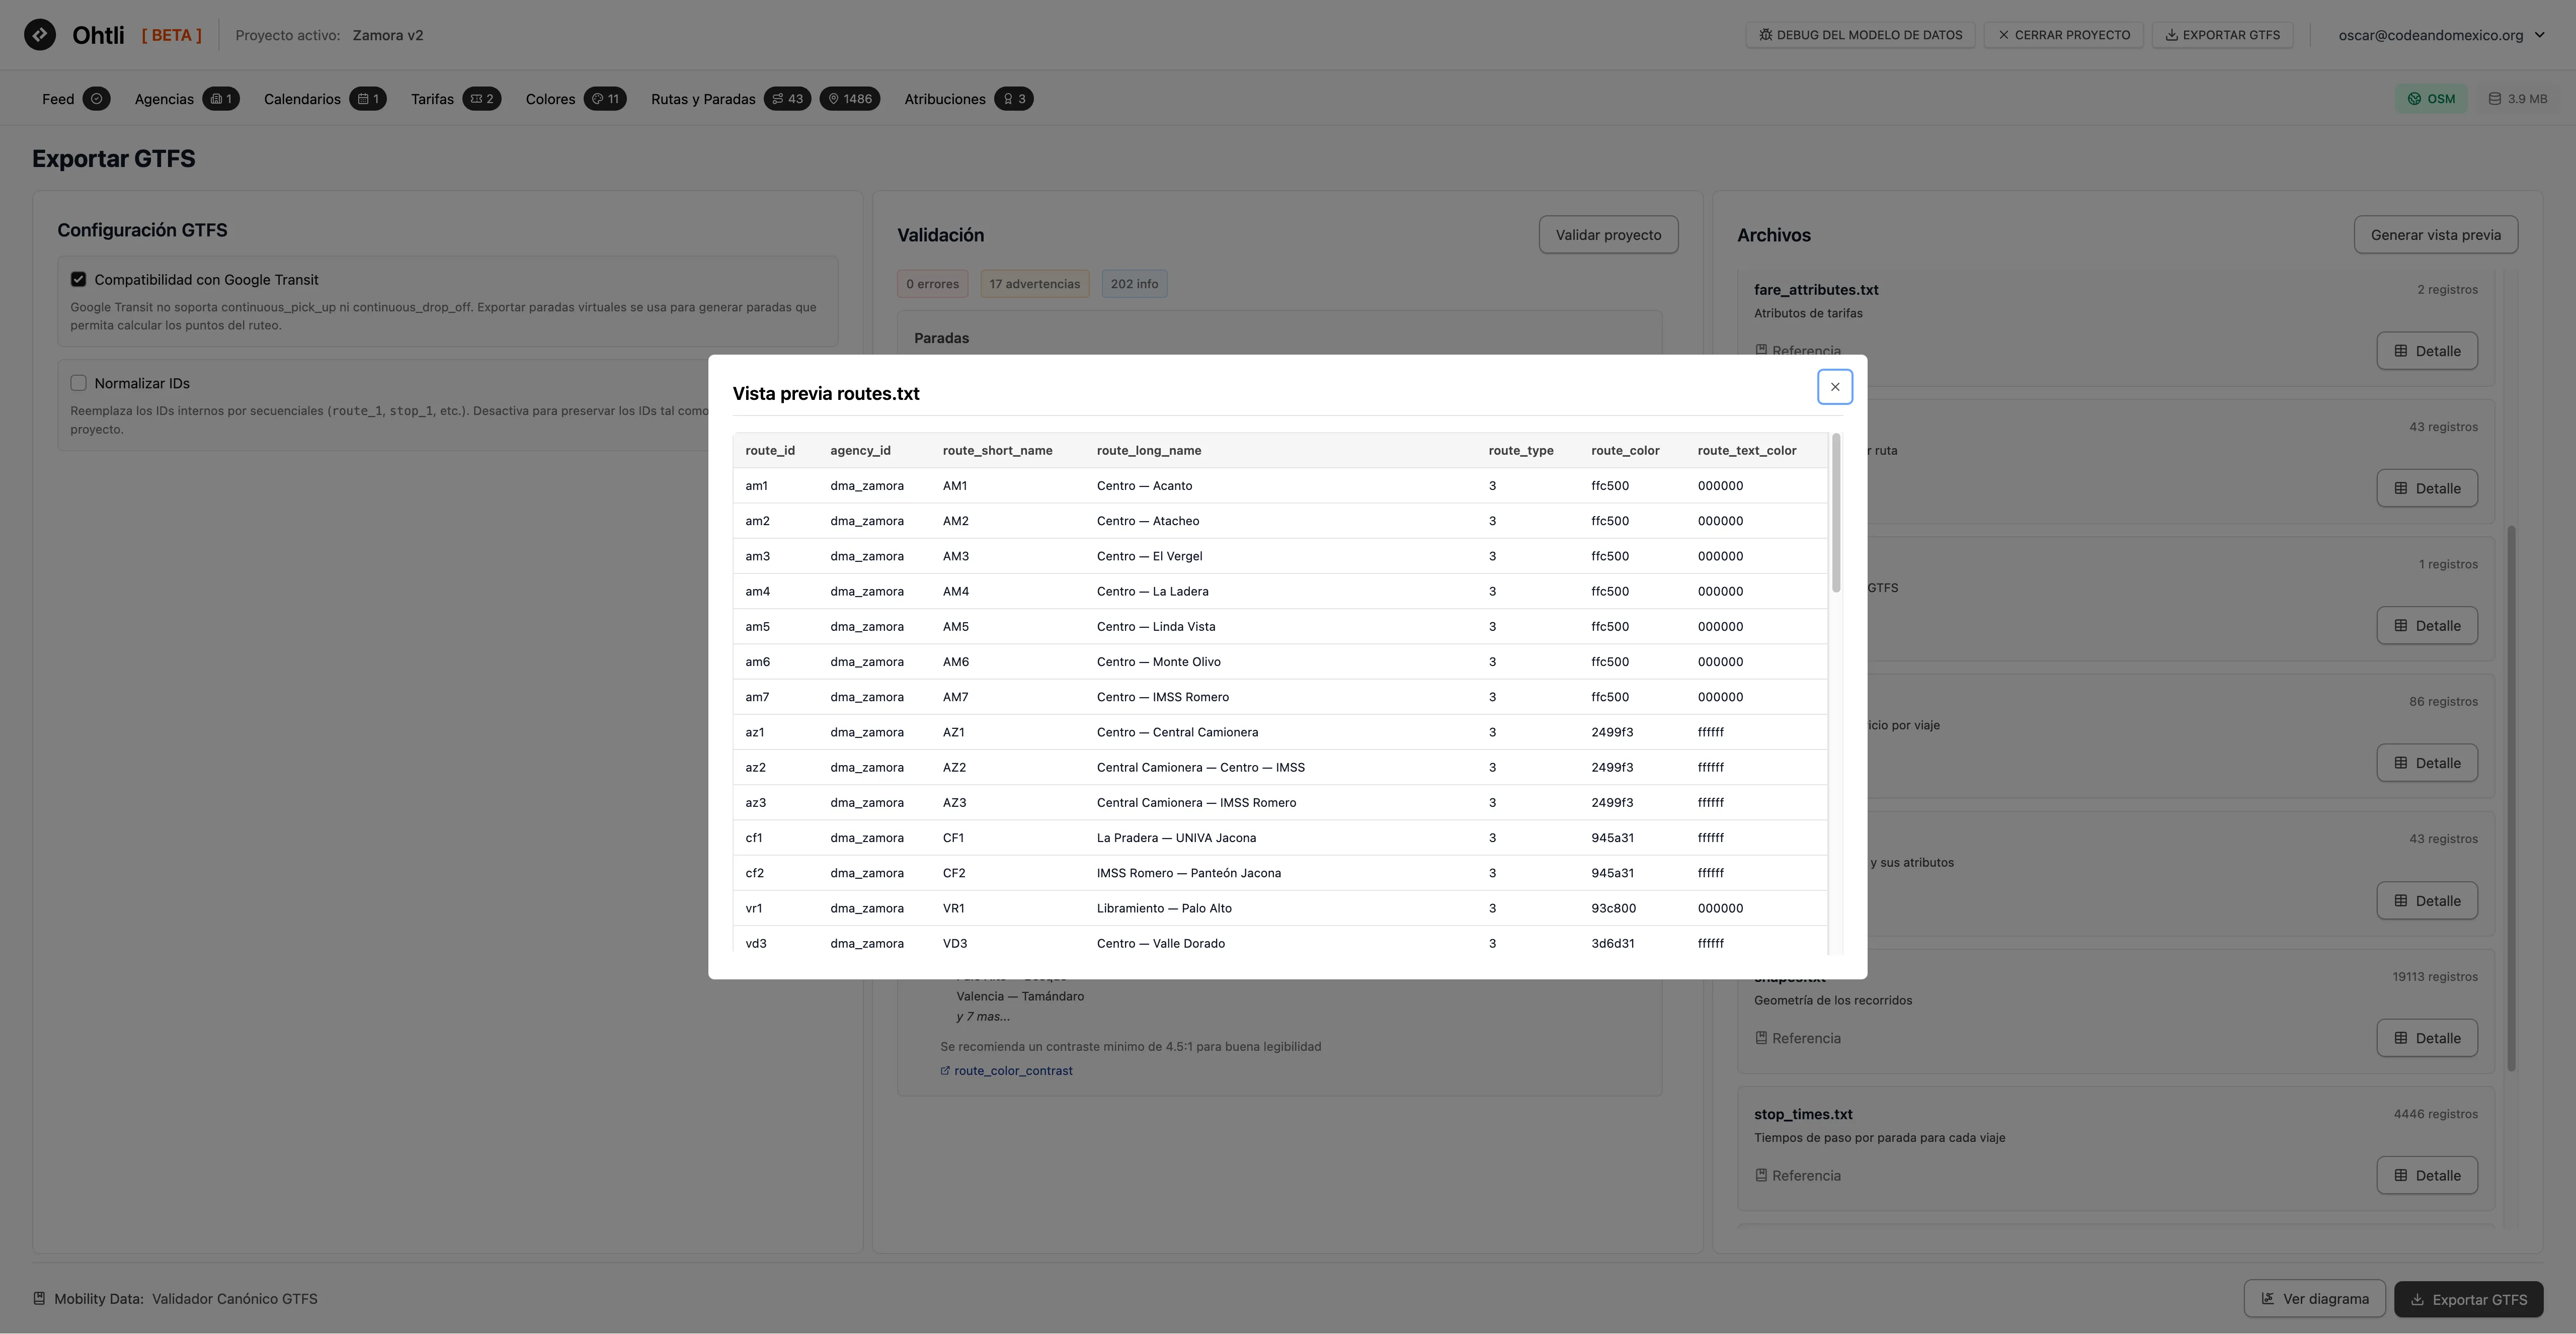Switch to the Feed tab

click(x=75, y=99)
